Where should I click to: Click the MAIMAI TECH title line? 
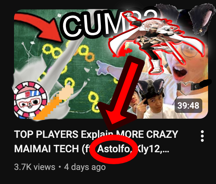(91, 149)
